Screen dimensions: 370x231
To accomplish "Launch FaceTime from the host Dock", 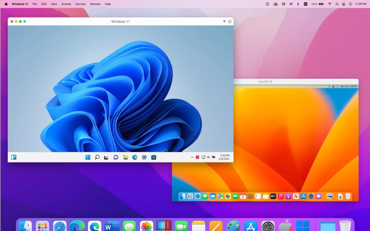I will pos(181,226).
